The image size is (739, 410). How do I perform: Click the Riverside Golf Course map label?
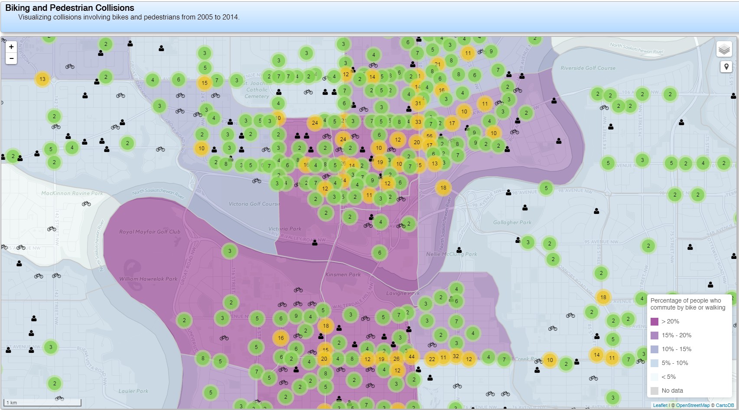588,68
